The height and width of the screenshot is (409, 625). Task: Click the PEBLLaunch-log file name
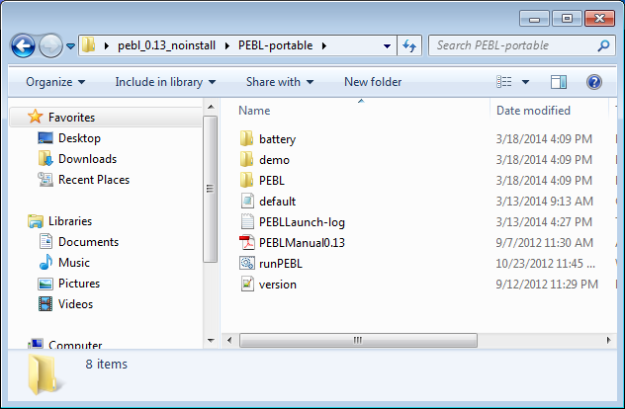tap(302, 222)
